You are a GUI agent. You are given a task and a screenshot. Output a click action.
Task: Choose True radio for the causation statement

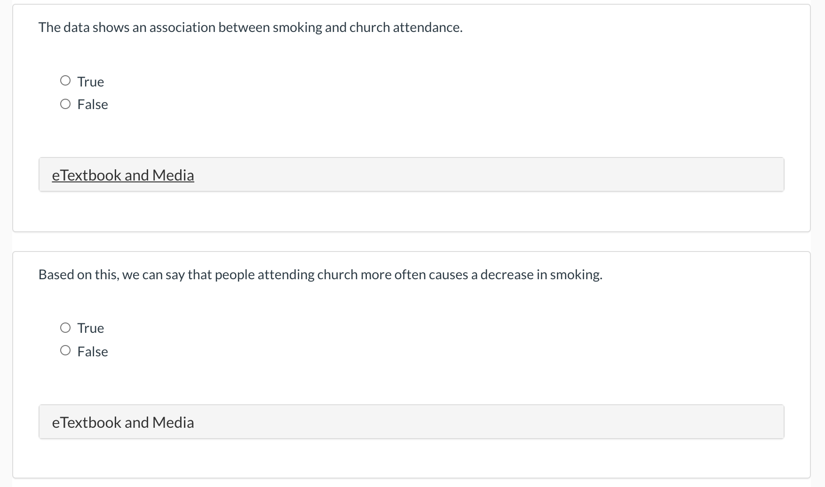coord(65,328)
